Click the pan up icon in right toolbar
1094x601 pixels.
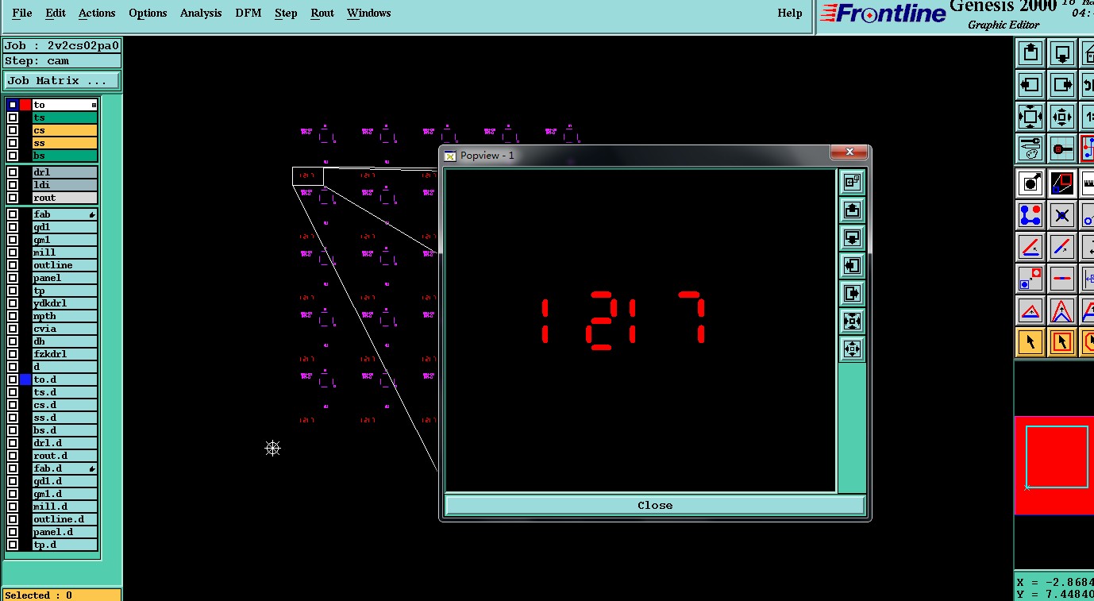[1030, 53]
